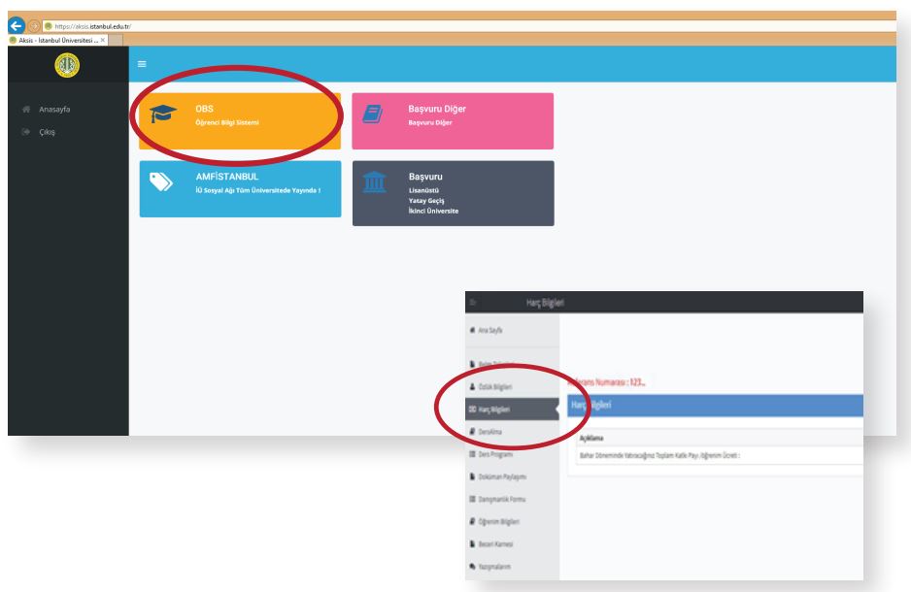Open Ana Sayfa in the Harç Bilgileri window menu
Screen dimensions: 911x592
[486, 330]
